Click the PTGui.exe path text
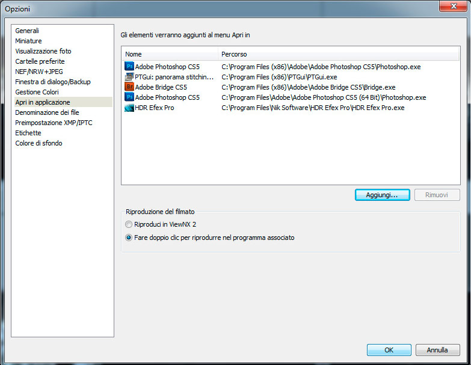471x365 pixels. [279, 77]
